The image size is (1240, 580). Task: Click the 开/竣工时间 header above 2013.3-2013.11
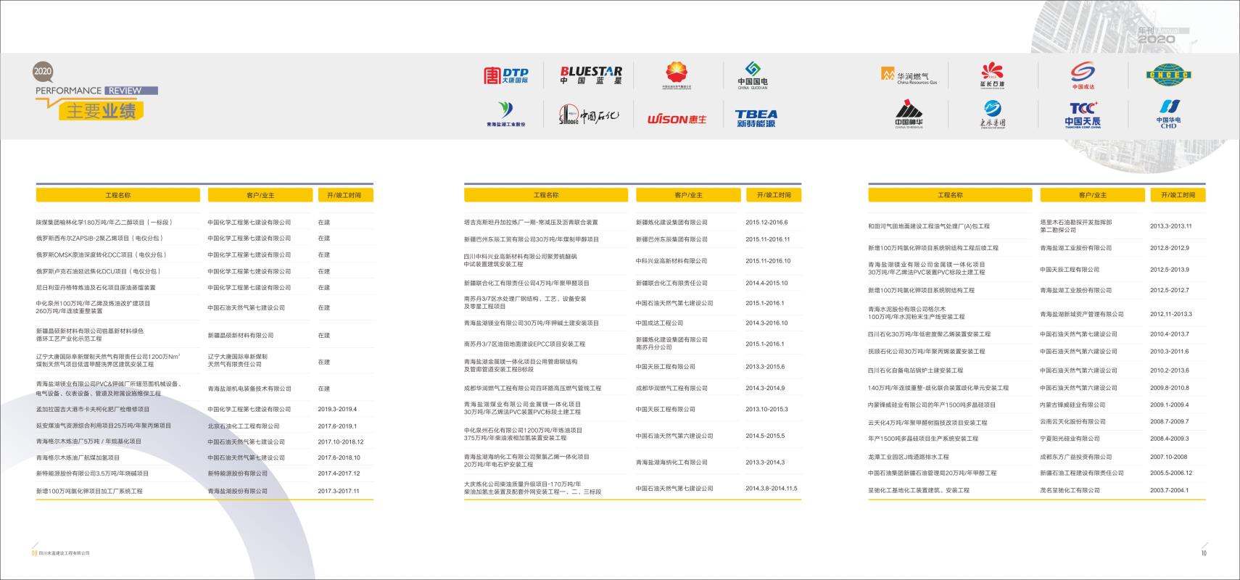point(1178,195)
